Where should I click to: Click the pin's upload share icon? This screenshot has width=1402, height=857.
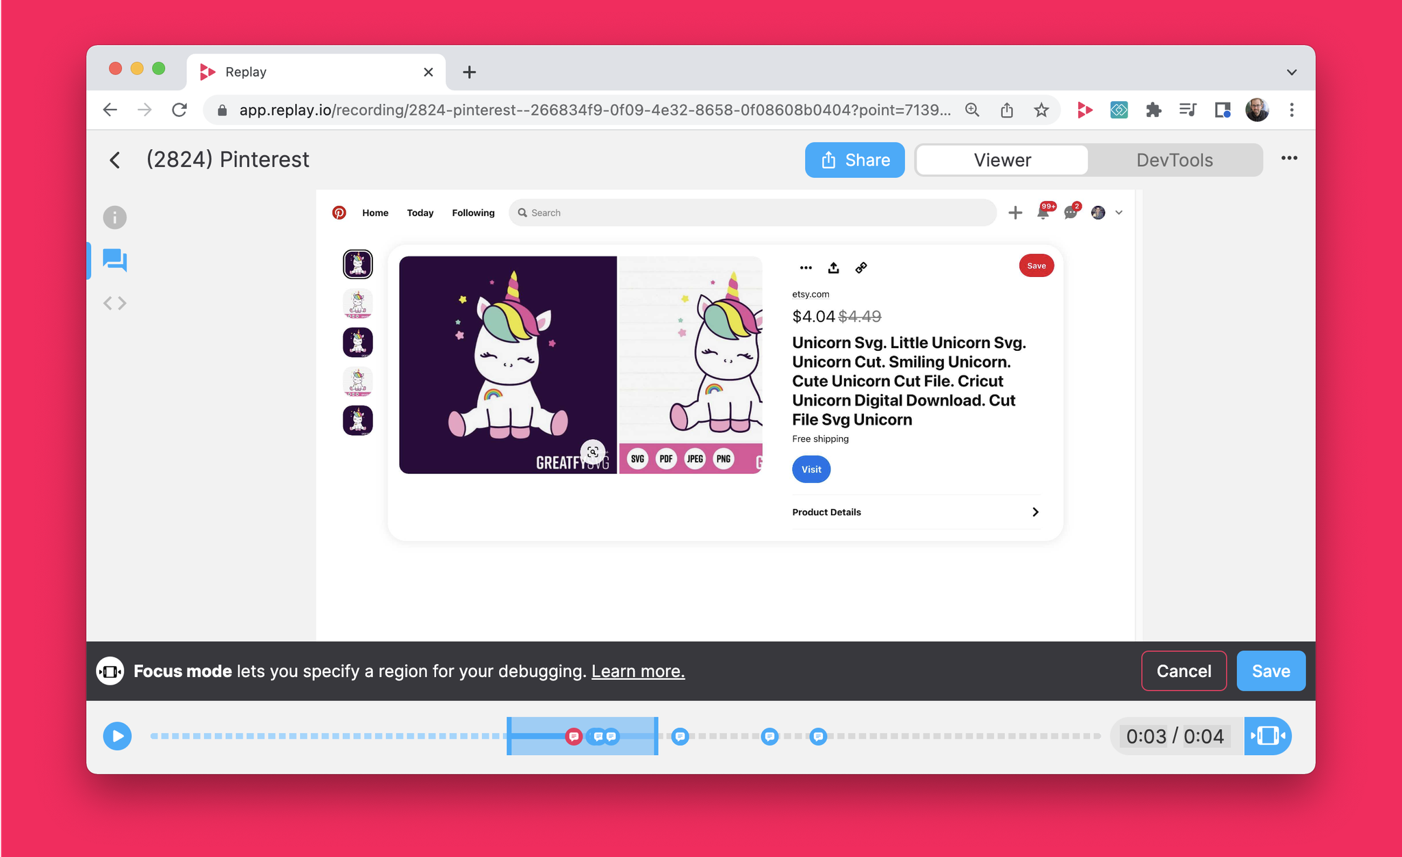pos(833,267)
